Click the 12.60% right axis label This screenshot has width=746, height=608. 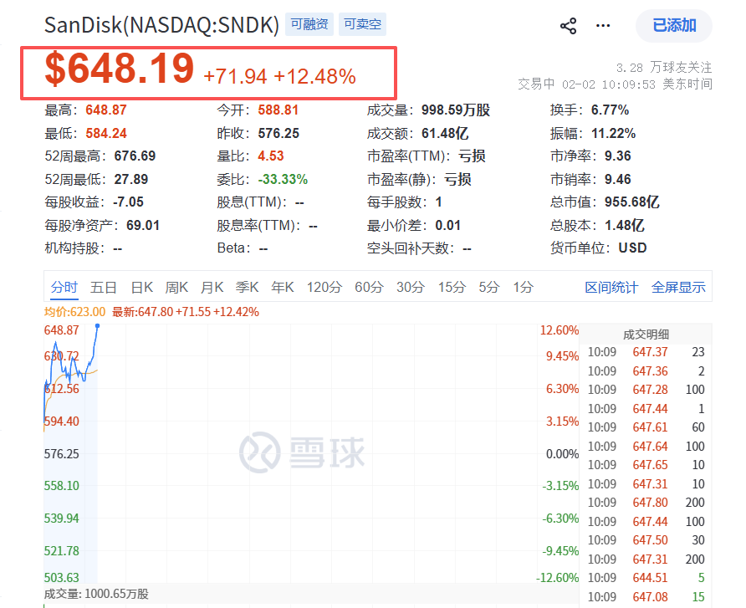point(559,330)
